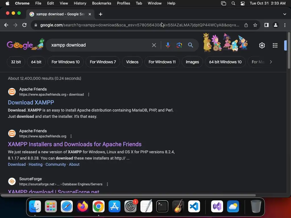Click the vertical page scrollbar
Viewport: 291px width, 218px height.
pyautogui.click(x=289, y=51)
